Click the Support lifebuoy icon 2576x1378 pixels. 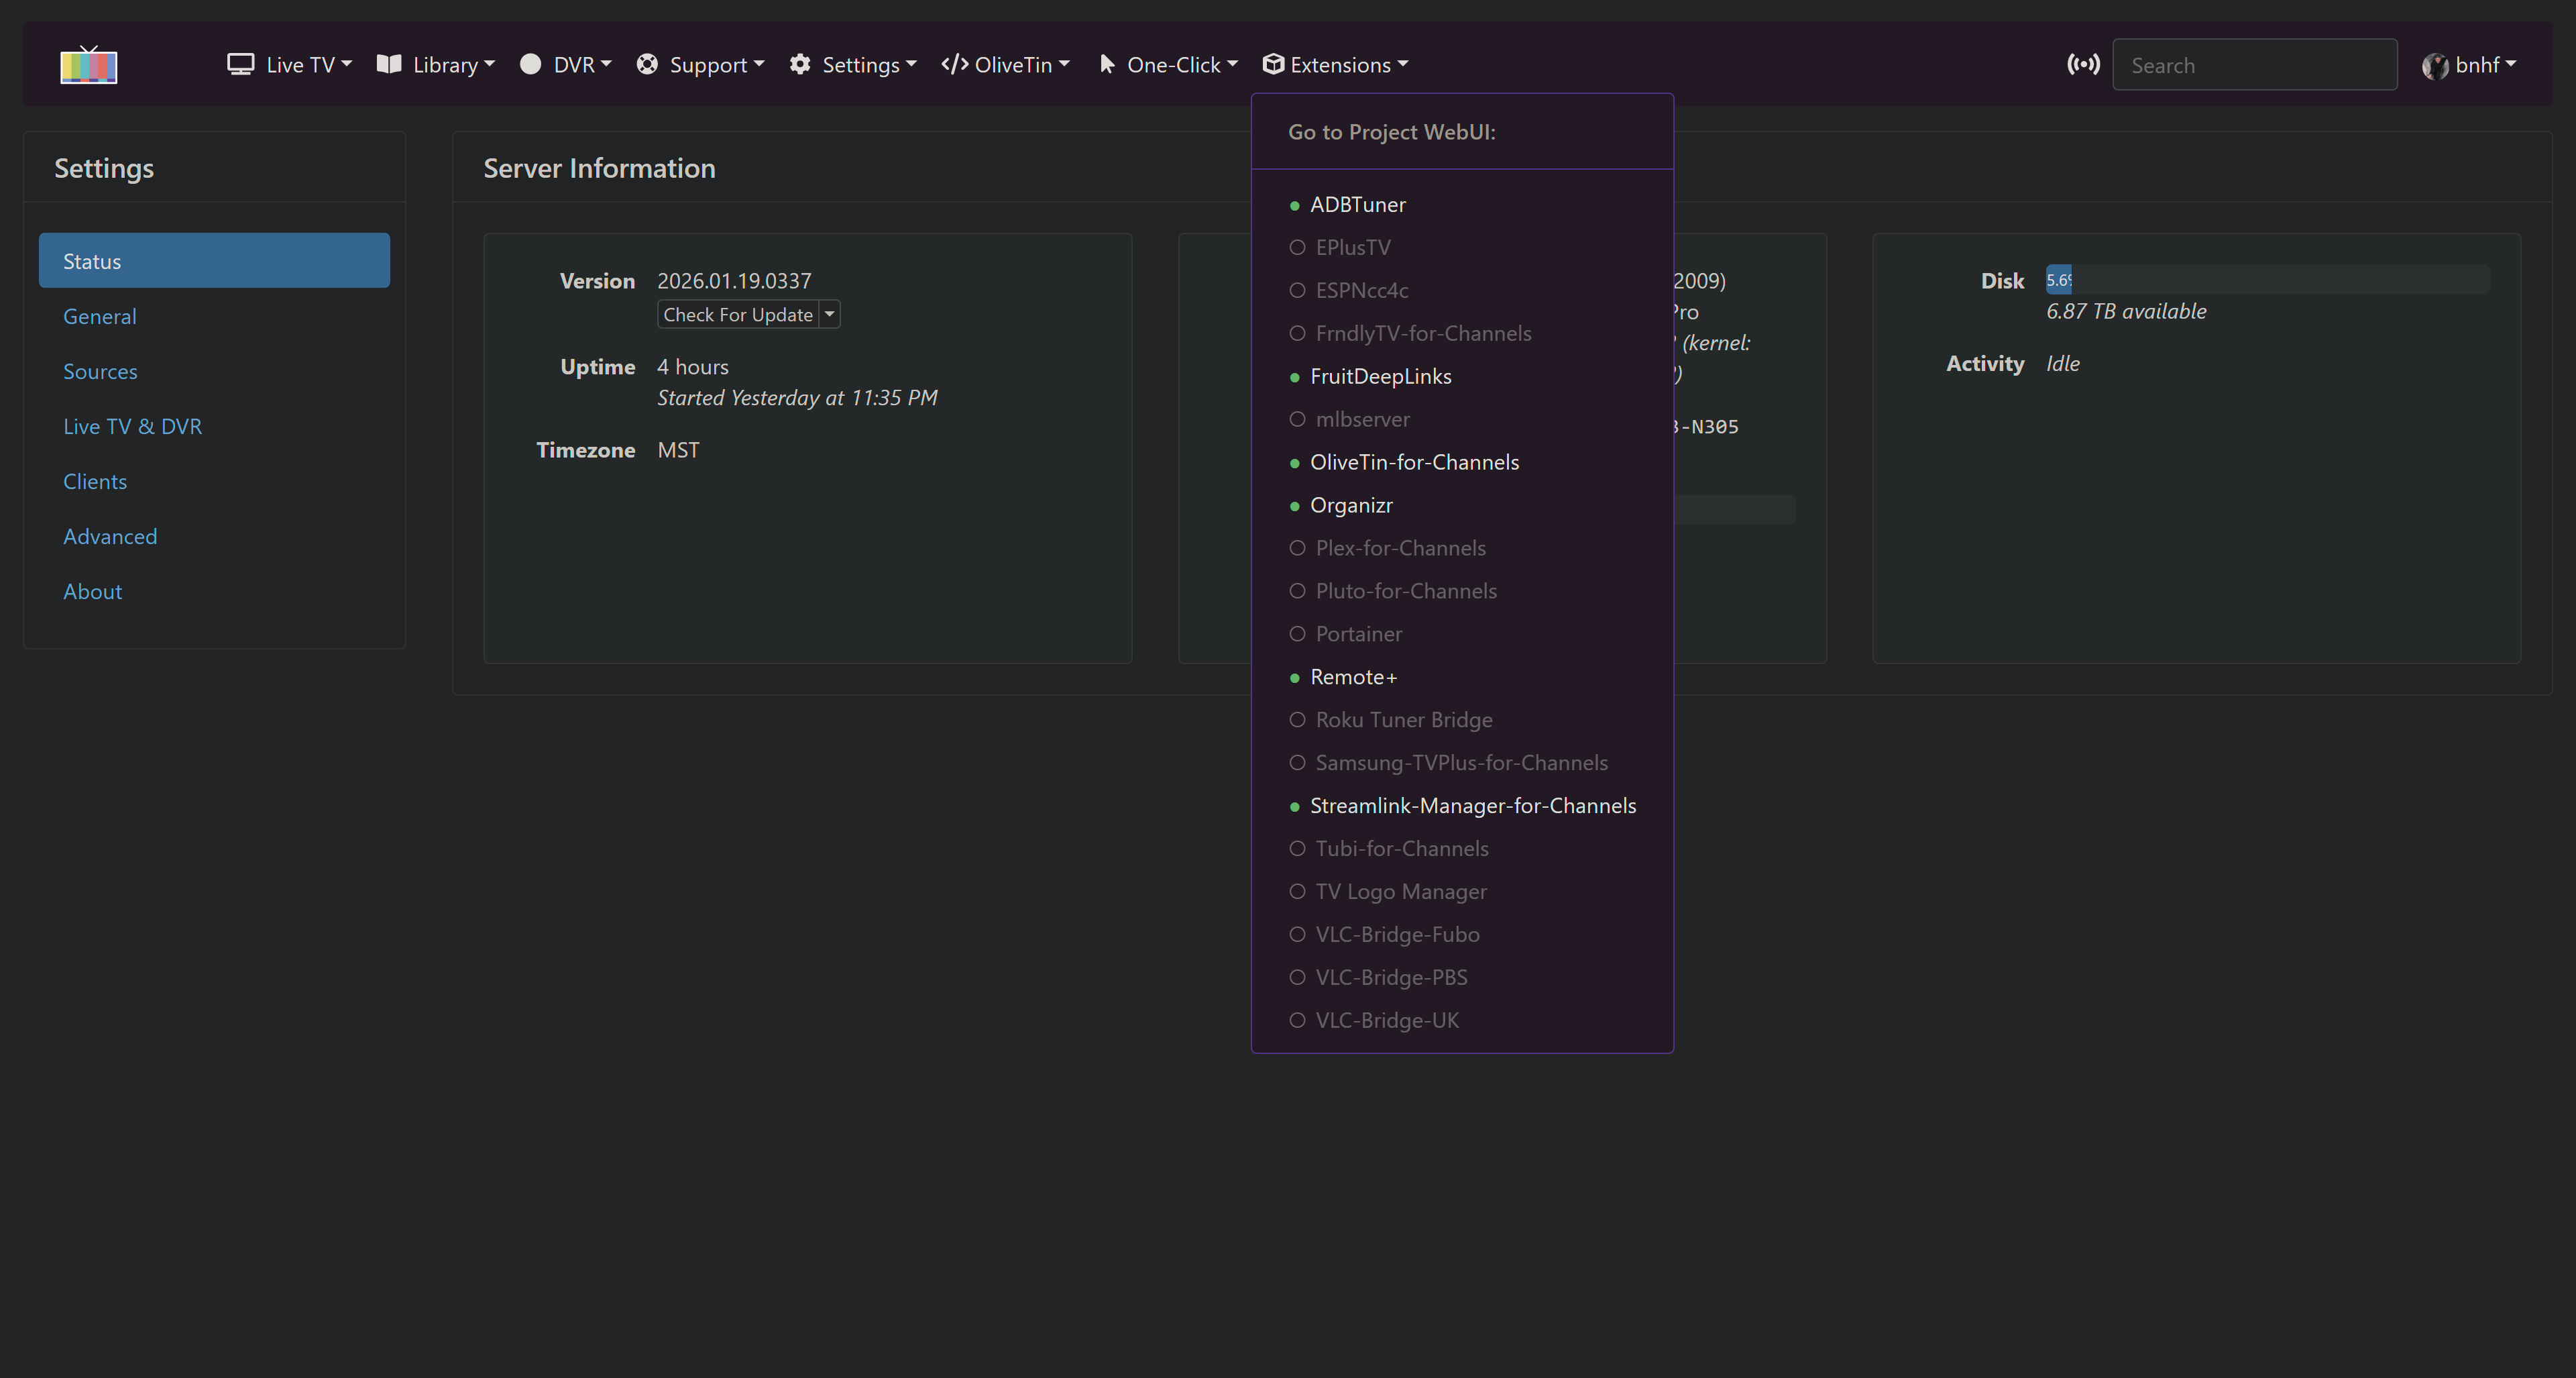point(647,65)
